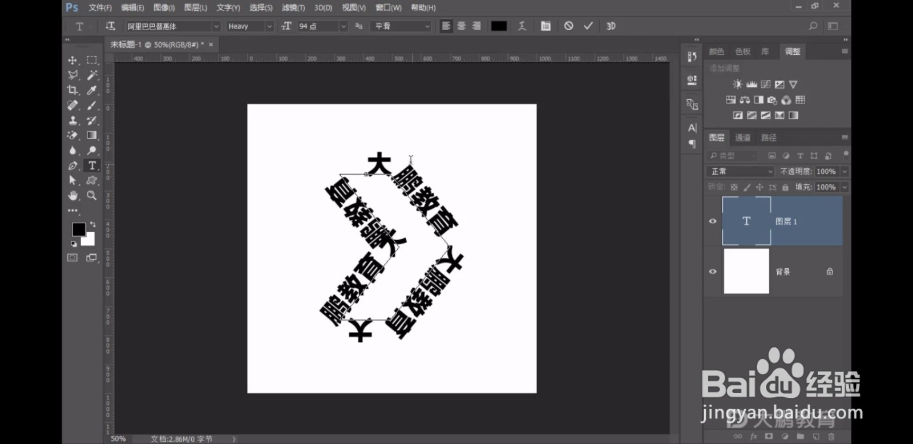The image size is (913, 444).
Task: Open font size dropdown 94 点
Action: click(x=322, y=26)
